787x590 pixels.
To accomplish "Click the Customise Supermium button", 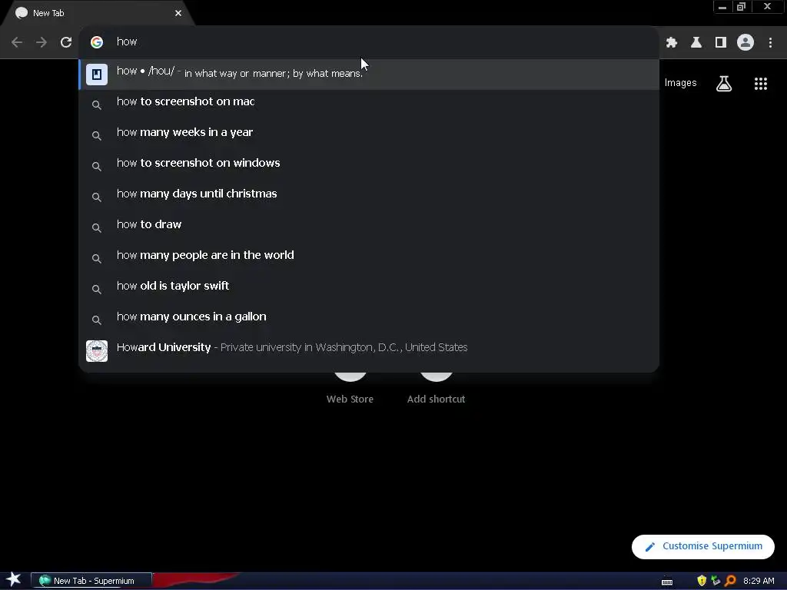I will tap(702, 547).
